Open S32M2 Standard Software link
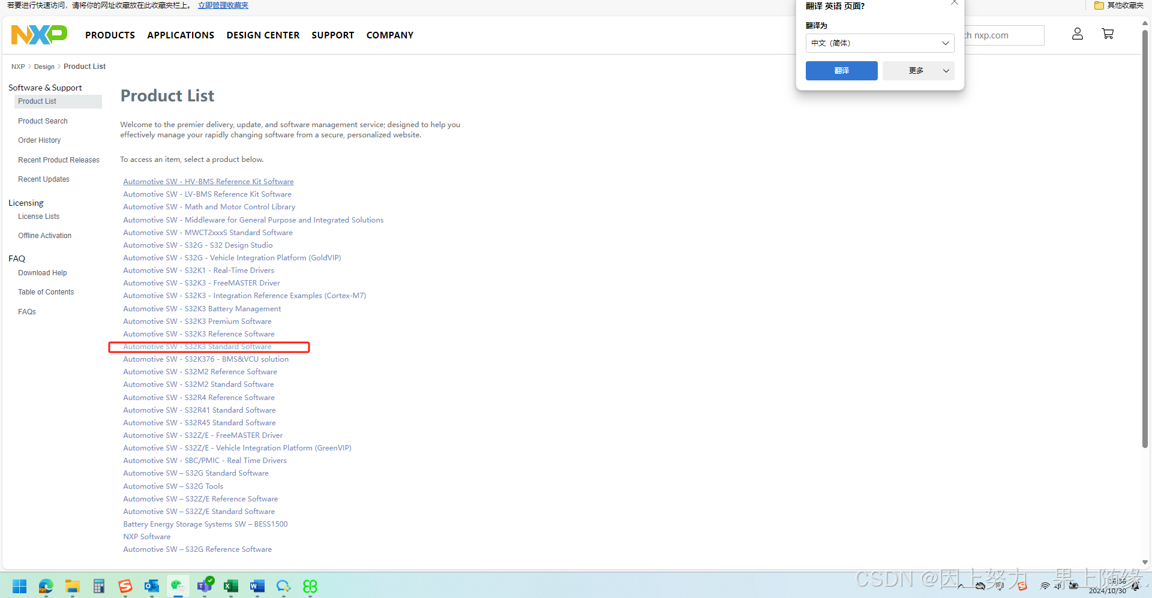The image size is (1152, 598). click(x=199, y=384)
